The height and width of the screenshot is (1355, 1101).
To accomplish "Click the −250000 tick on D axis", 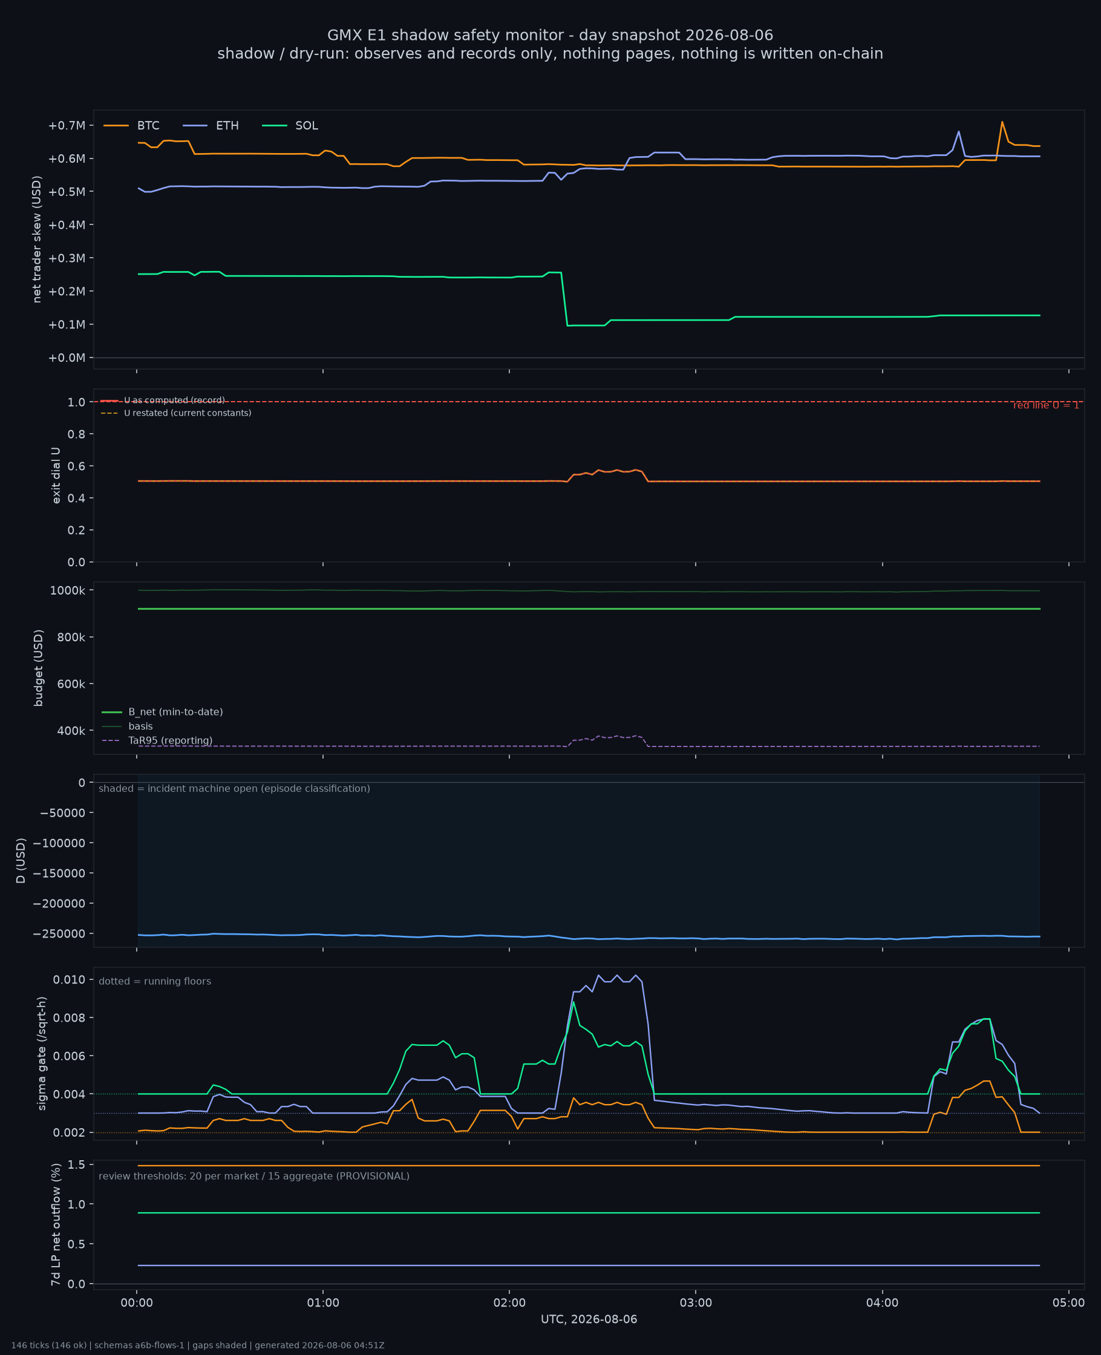I will [x=60, y=934].
